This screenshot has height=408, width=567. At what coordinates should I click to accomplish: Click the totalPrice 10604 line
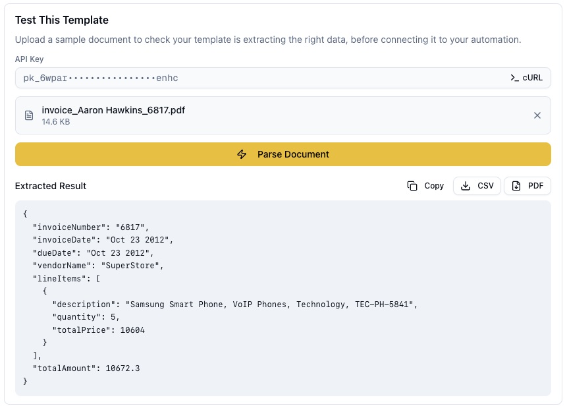(98, 330)
